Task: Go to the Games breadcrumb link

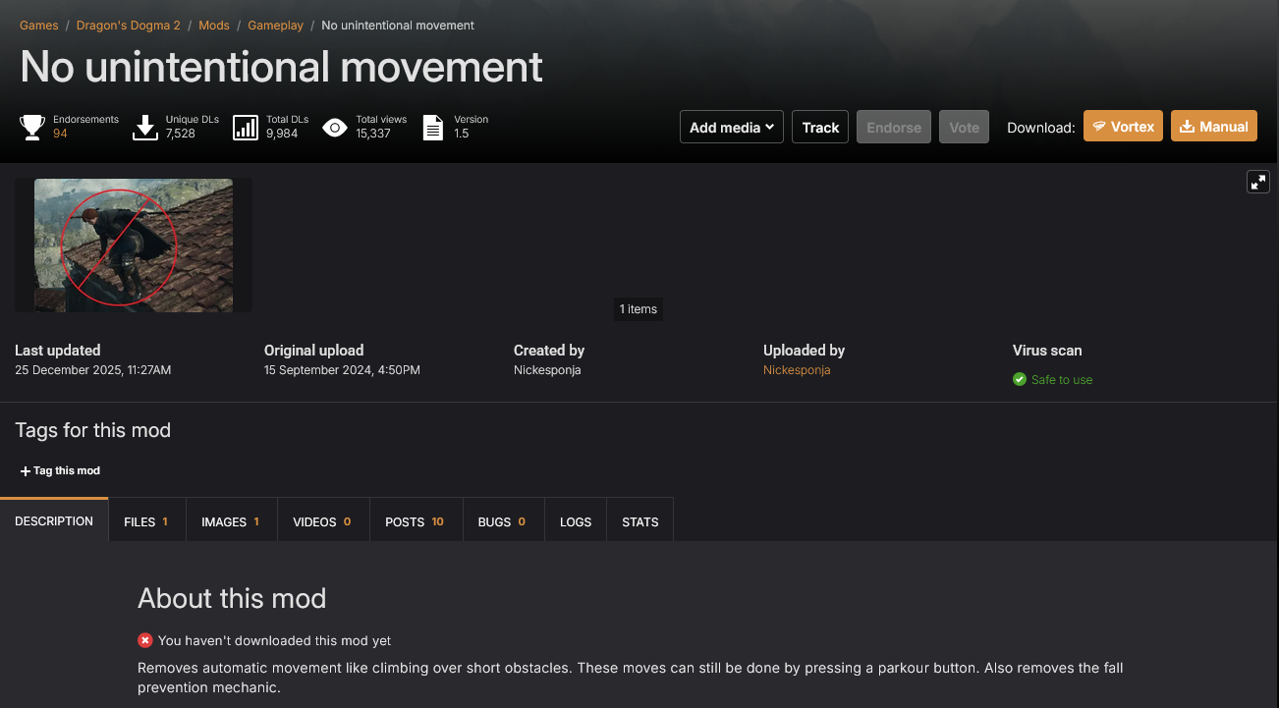Action: tap(39, 26)
